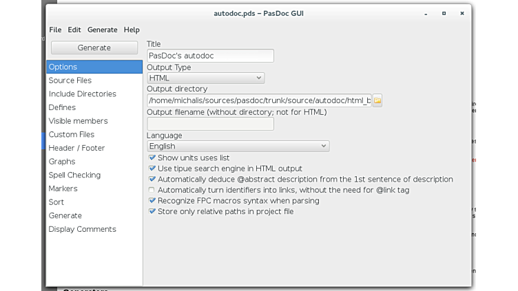
Task: Disable tipue search engine in HTML output
Action: (152, 169)
